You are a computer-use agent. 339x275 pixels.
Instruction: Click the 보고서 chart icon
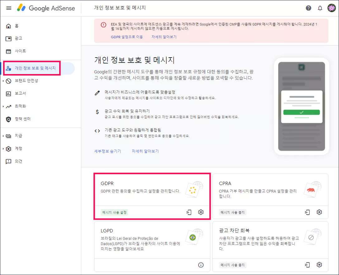(x=8, y=94)
